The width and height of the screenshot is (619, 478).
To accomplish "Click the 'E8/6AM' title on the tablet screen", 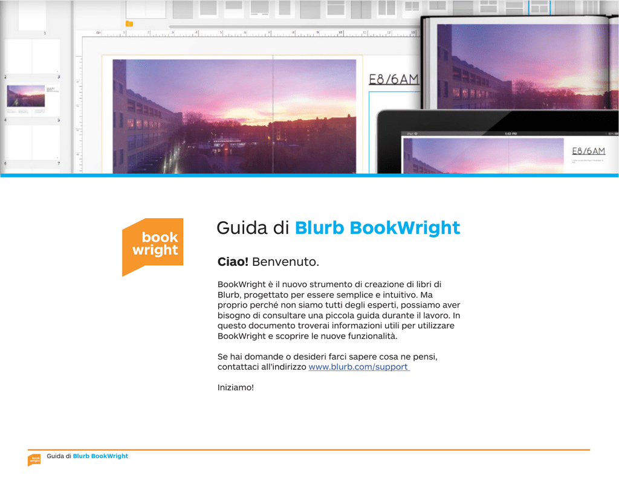I will click(x=589, y=151).
